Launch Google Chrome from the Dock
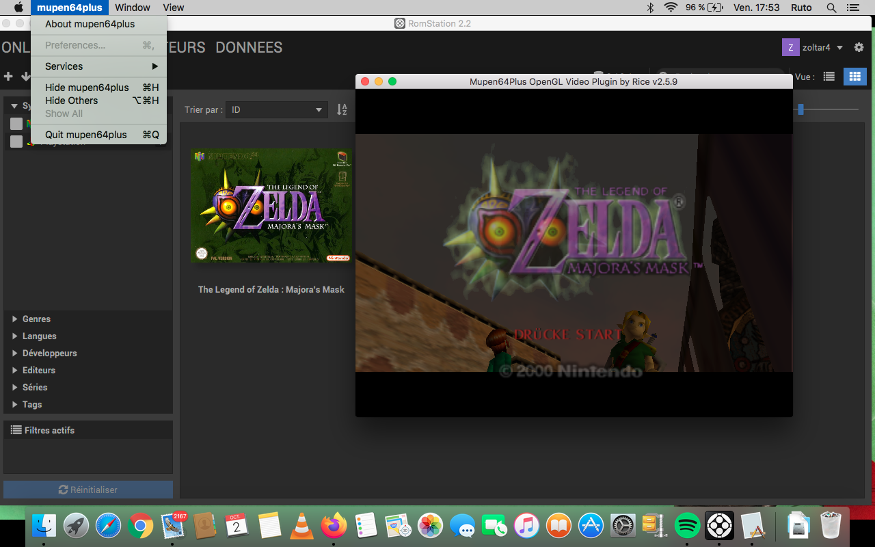 coord(140,525)
